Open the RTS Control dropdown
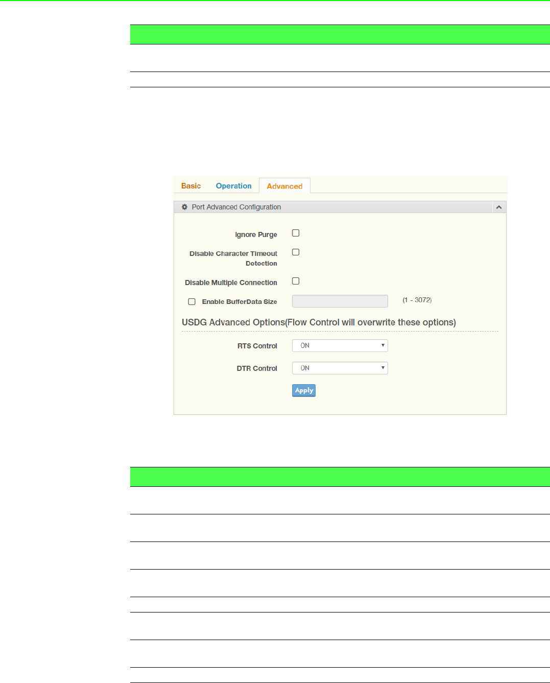The height and width of the screenshot is (683, 550). [x=340, y=346]
